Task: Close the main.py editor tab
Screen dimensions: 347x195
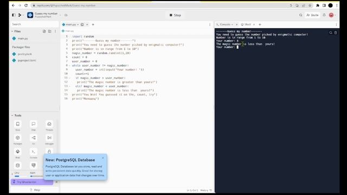Action: 87,24
